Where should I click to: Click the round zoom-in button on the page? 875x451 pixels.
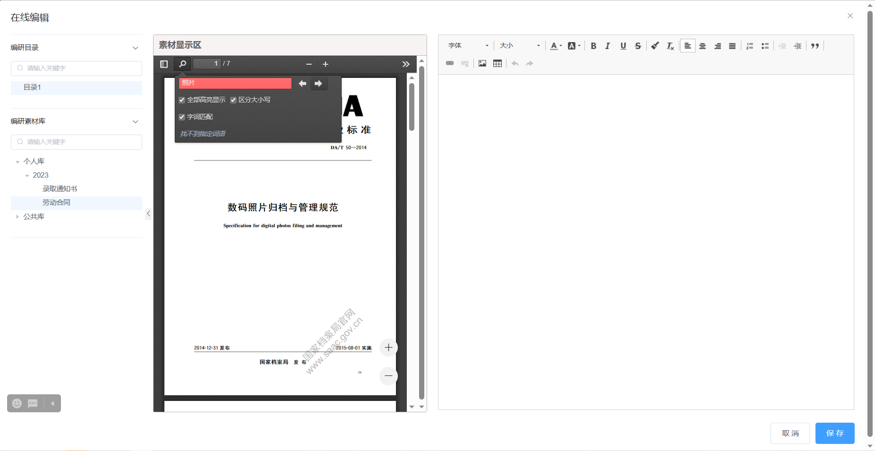pyautogui.click(x=388, y=348)
